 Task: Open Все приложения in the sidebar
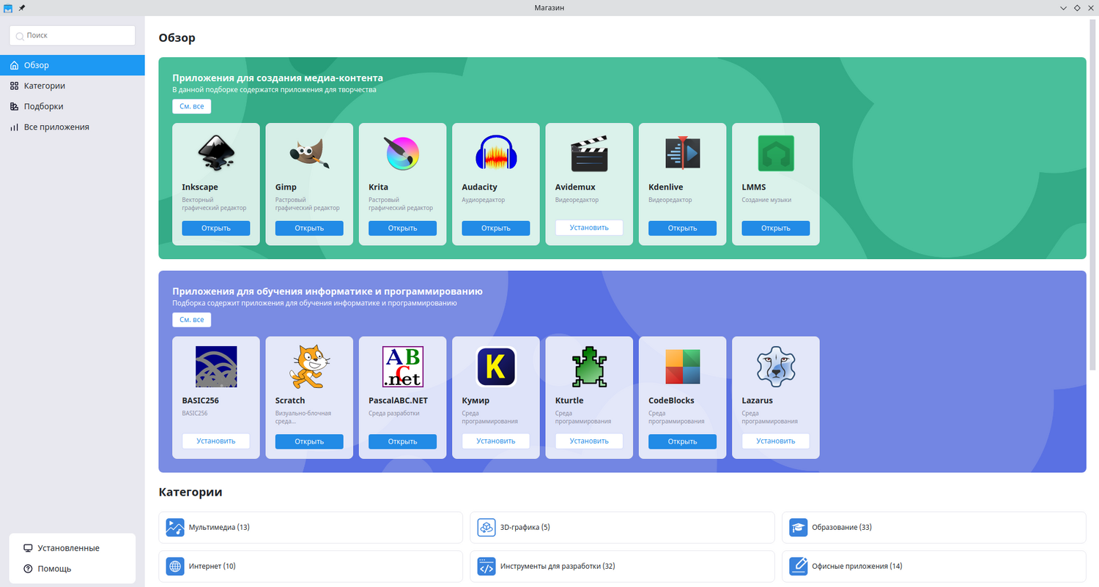(x=56, y=127)
